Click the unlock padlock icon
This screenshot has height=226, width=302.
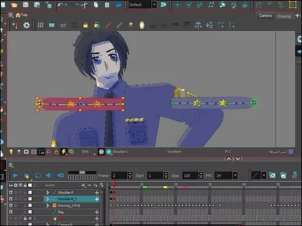click(x=97, y=25)
